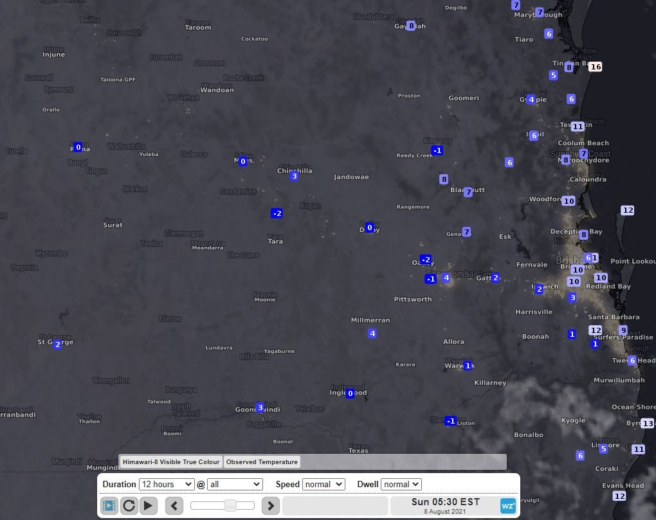Toggle the Himawari-8 Visible True Colour layer
Image resolution: width=656 pixels, height=520 pixels.
pyautogui.click(x=171, y=462)
